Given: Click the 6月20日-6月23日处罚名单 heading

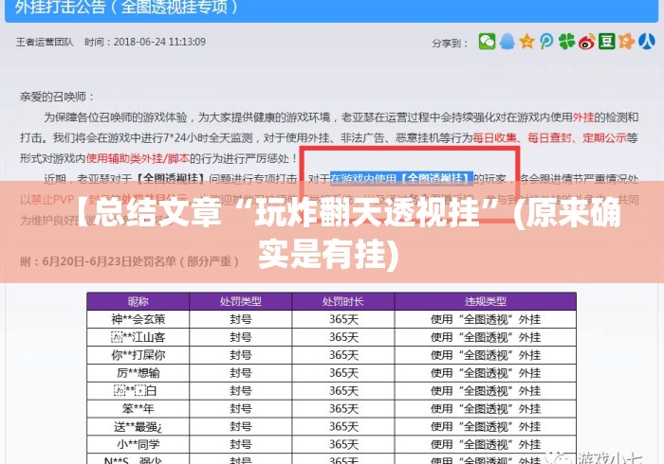Looking at the screenshot, I should point(130,261).
